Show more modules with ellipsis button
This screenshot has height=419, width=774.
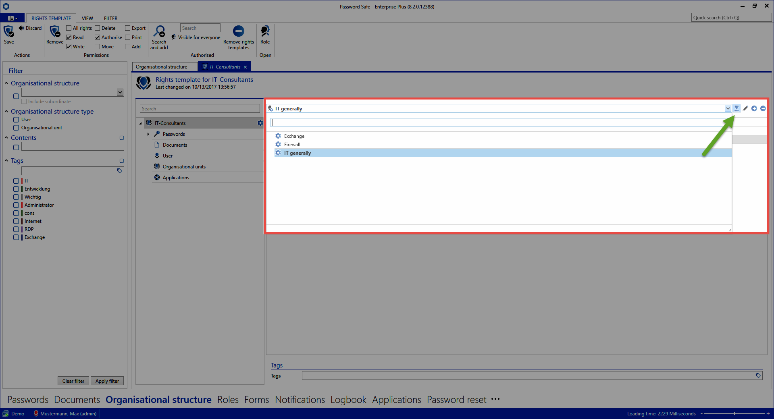coord(495,399)
